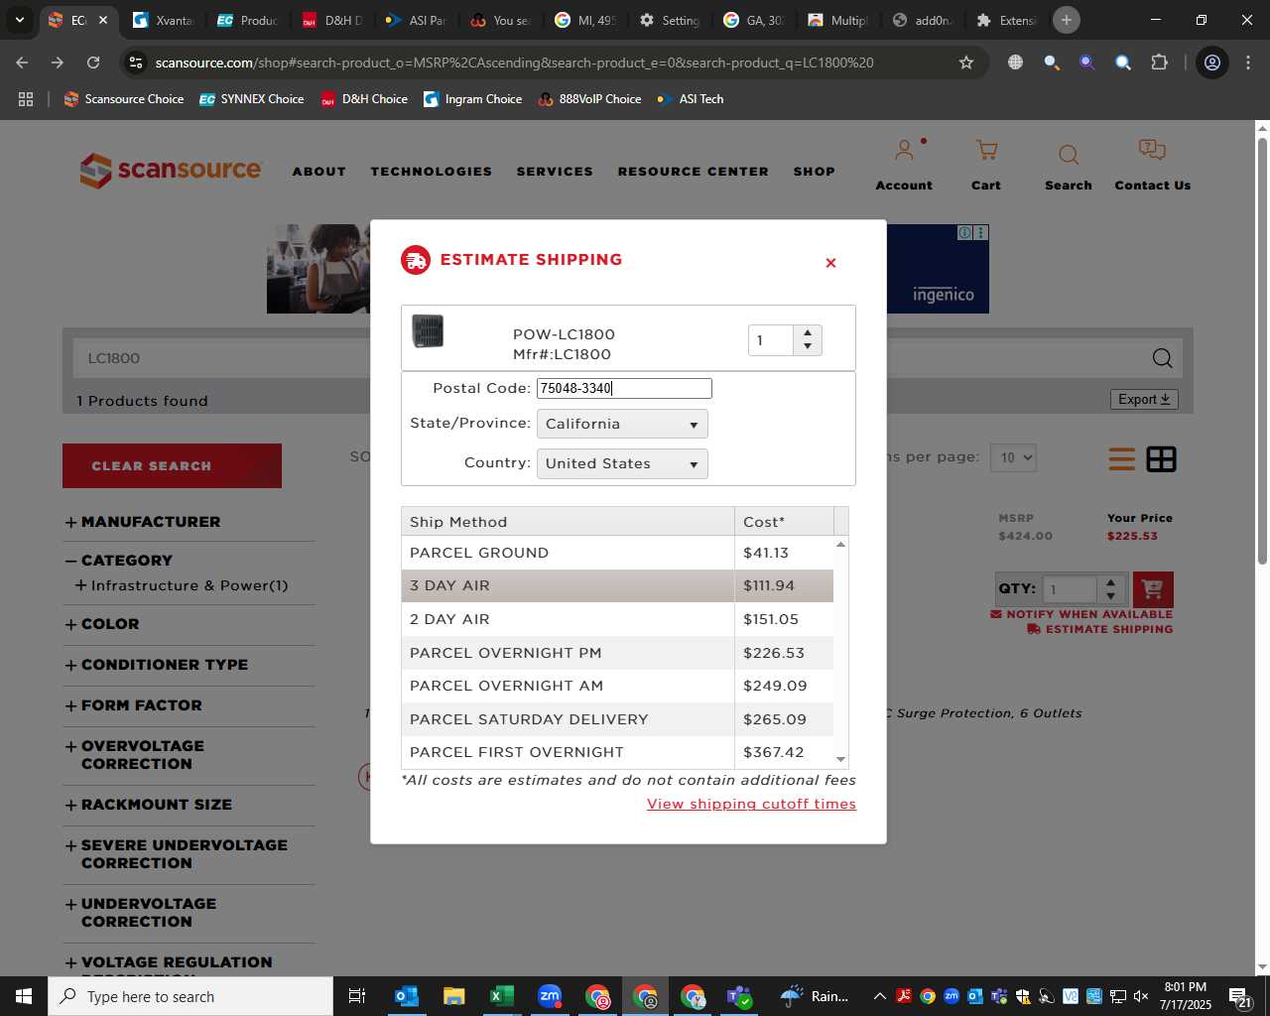1270x1016 pixels.
Task: Open the ABOUT menu
Action: (318, 172)
